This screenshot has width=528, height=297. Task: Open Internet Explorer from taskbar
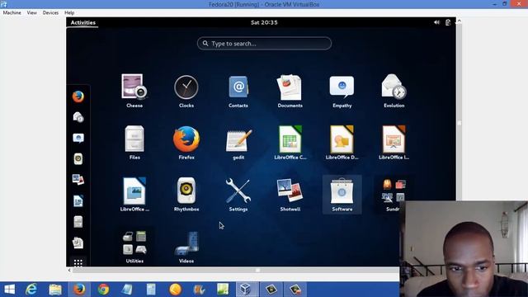pos(31,290)
